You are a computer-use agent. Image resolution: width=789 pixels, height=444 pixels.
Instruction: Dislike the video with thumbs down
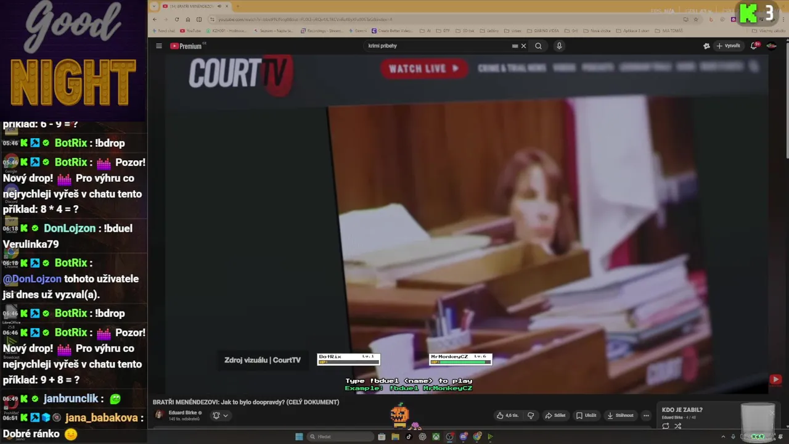[531, 416]
